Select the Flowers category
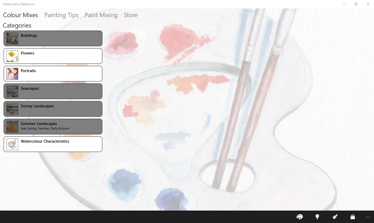Screen dimensions: 374x223 pyautogui.click(x=53, y=56)
